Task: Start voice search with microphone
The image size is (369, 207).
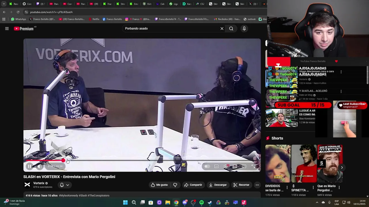Action: point(244,28)
